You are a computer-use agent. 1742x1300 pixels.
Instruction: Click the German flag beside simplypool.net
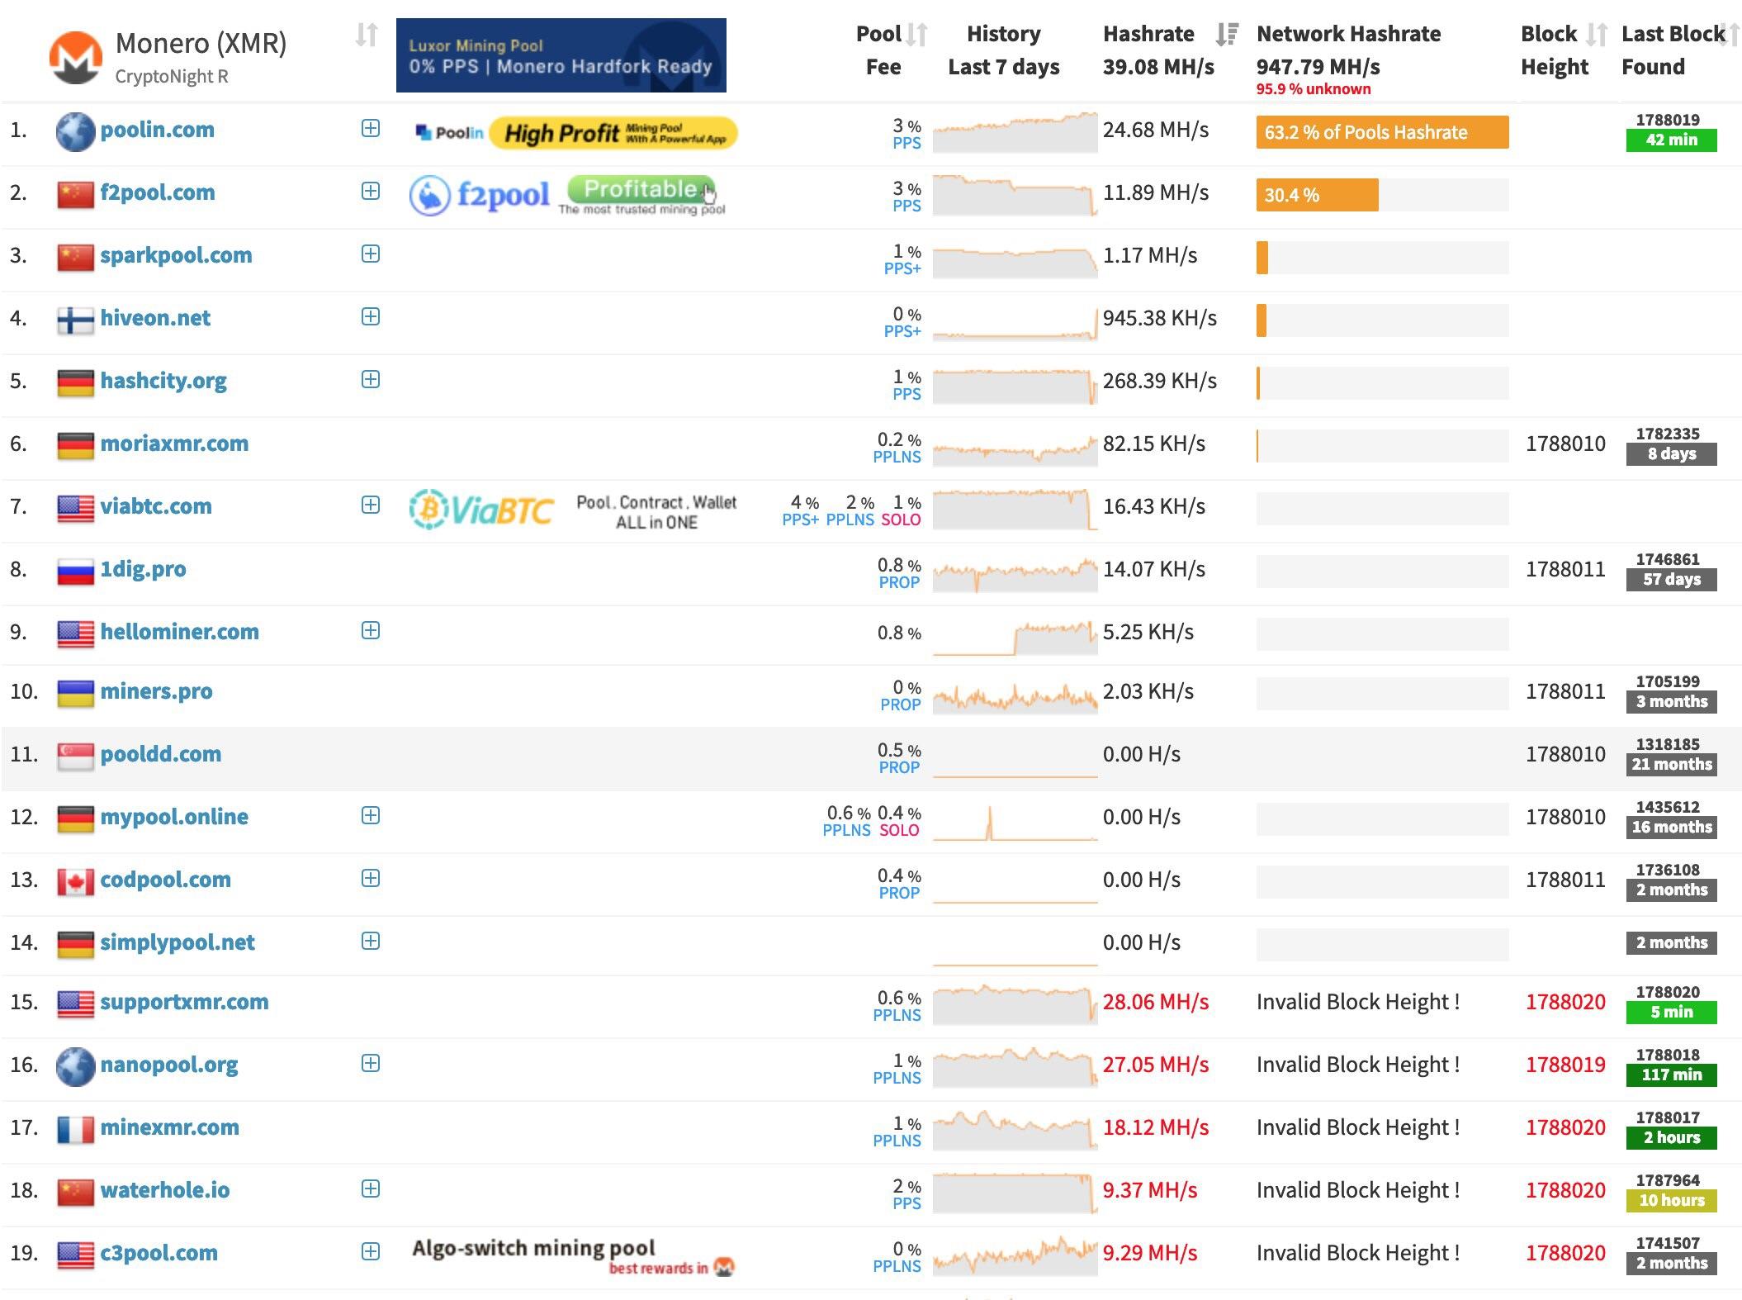[x=76, y=945]
